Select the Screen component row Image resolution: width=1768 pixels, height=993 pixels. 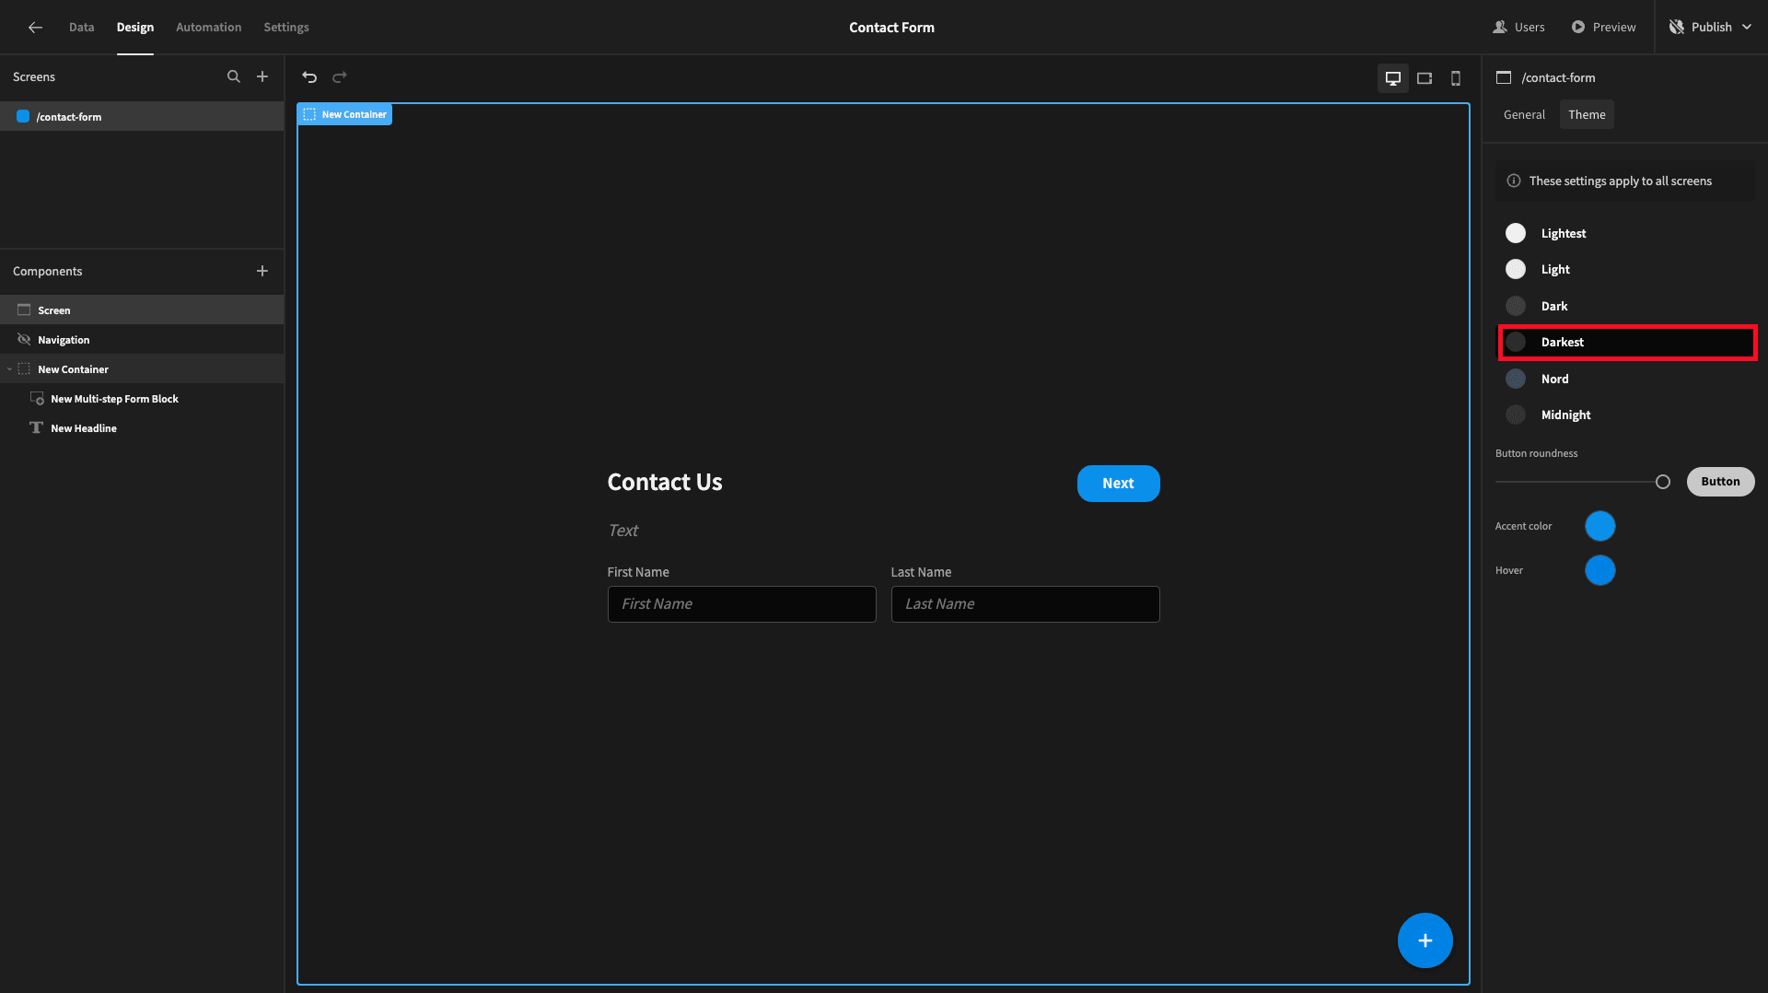(142, 310)
